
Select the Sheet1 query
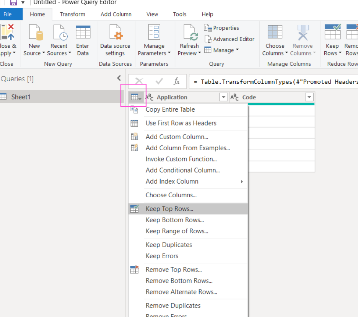click(x=62, y=97)
